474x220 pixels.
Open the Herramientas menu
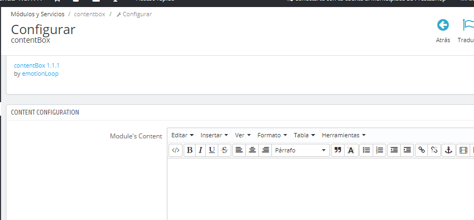[x=343, y=135]
